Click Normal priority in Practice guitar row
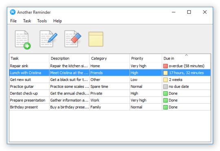220x151 pixels. click(136, 87)
